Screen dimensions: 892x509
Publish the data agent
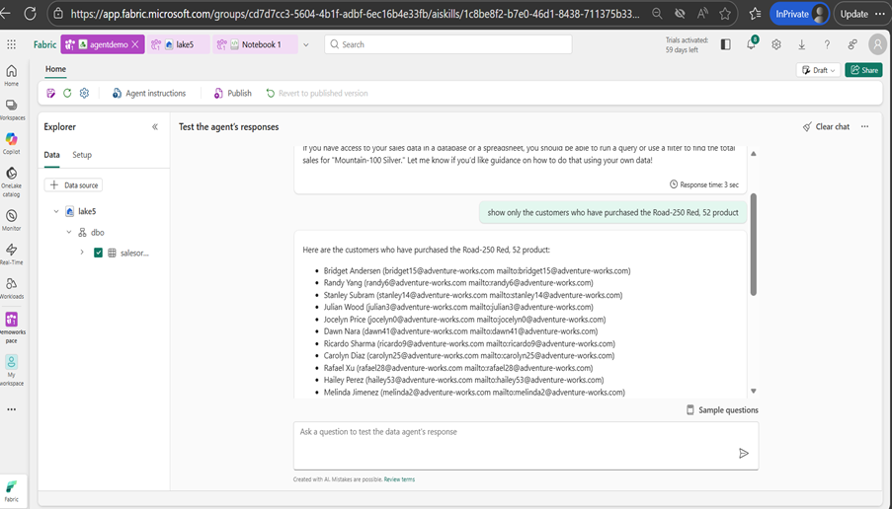[x=233, y=93]
